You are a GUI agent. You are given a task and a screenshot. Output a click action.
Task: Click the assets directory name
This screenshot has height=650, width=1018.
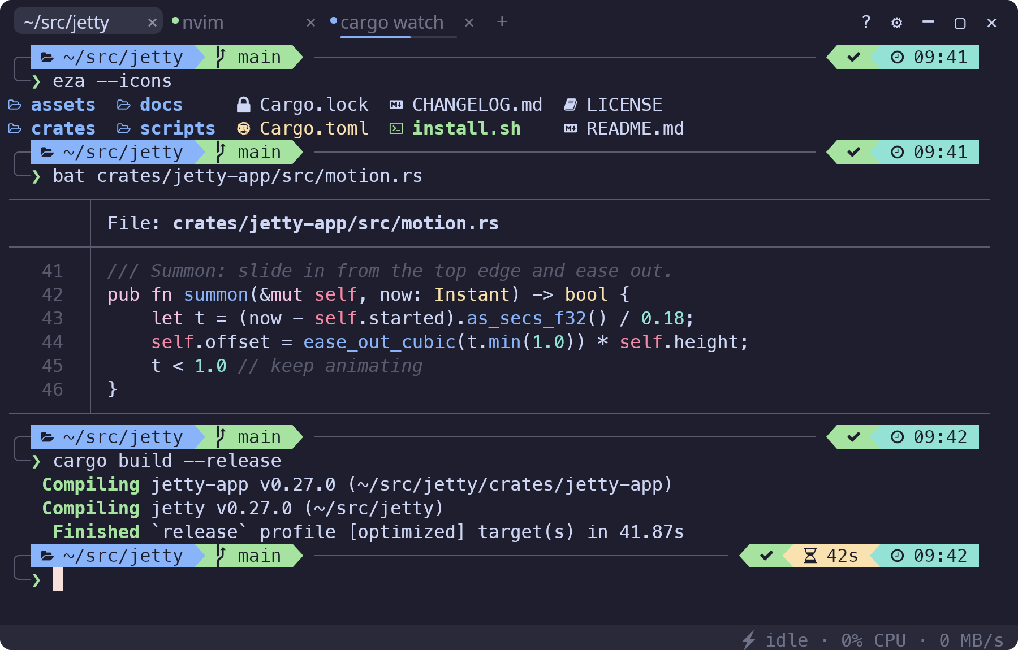63,105
